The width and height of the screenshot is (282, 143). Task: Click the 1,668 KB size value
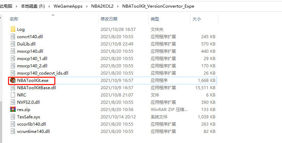206,81
